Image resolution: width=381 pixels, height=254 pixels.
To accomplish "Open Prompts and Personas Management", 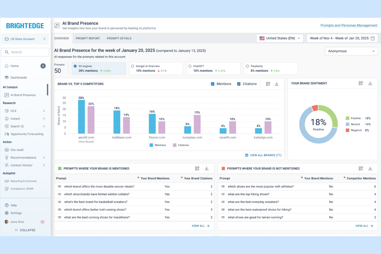I will pyautogui.click(x=349, y=25).
